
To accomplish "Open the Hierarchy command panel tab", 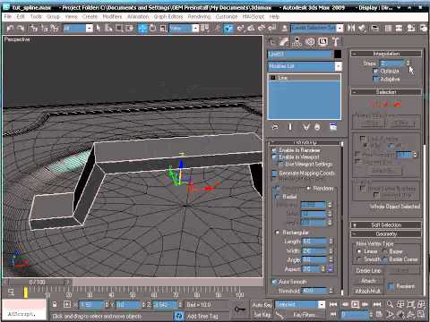I will (297, 42).
